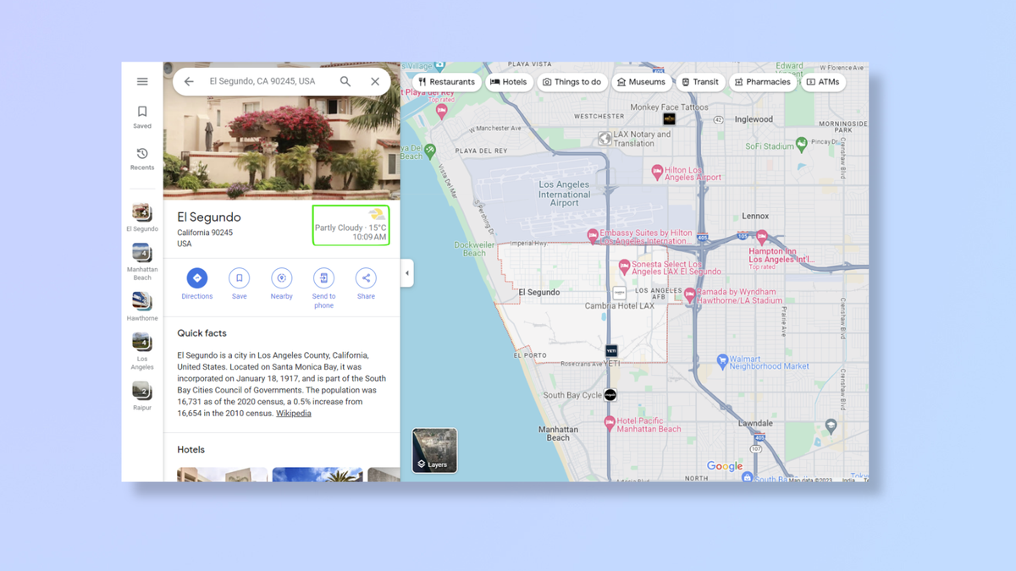1016x571 pixels.
Task: Get directions from El Segundo
Action: pyautogui.click(x=196, y=283)
